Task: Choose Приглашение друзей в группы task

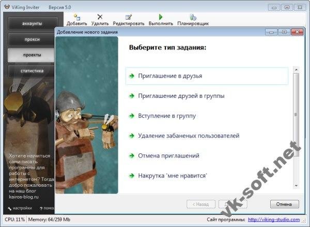Action: tap(207, 96)
